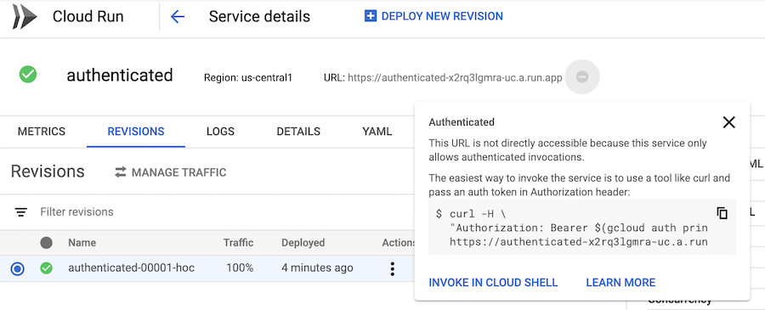Image resolution: width=765 pixels, height=310 pixels.
Task: Switch to the YAML tab
Action: tap(377, 131)
